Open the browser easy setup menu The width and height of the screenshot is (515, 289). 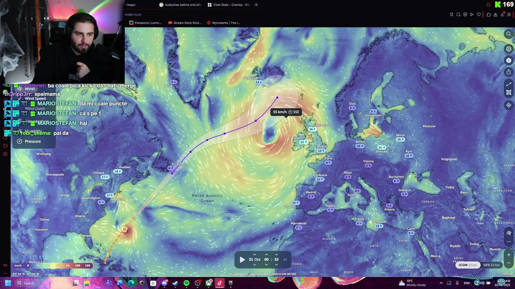click(x=509, y=14)
